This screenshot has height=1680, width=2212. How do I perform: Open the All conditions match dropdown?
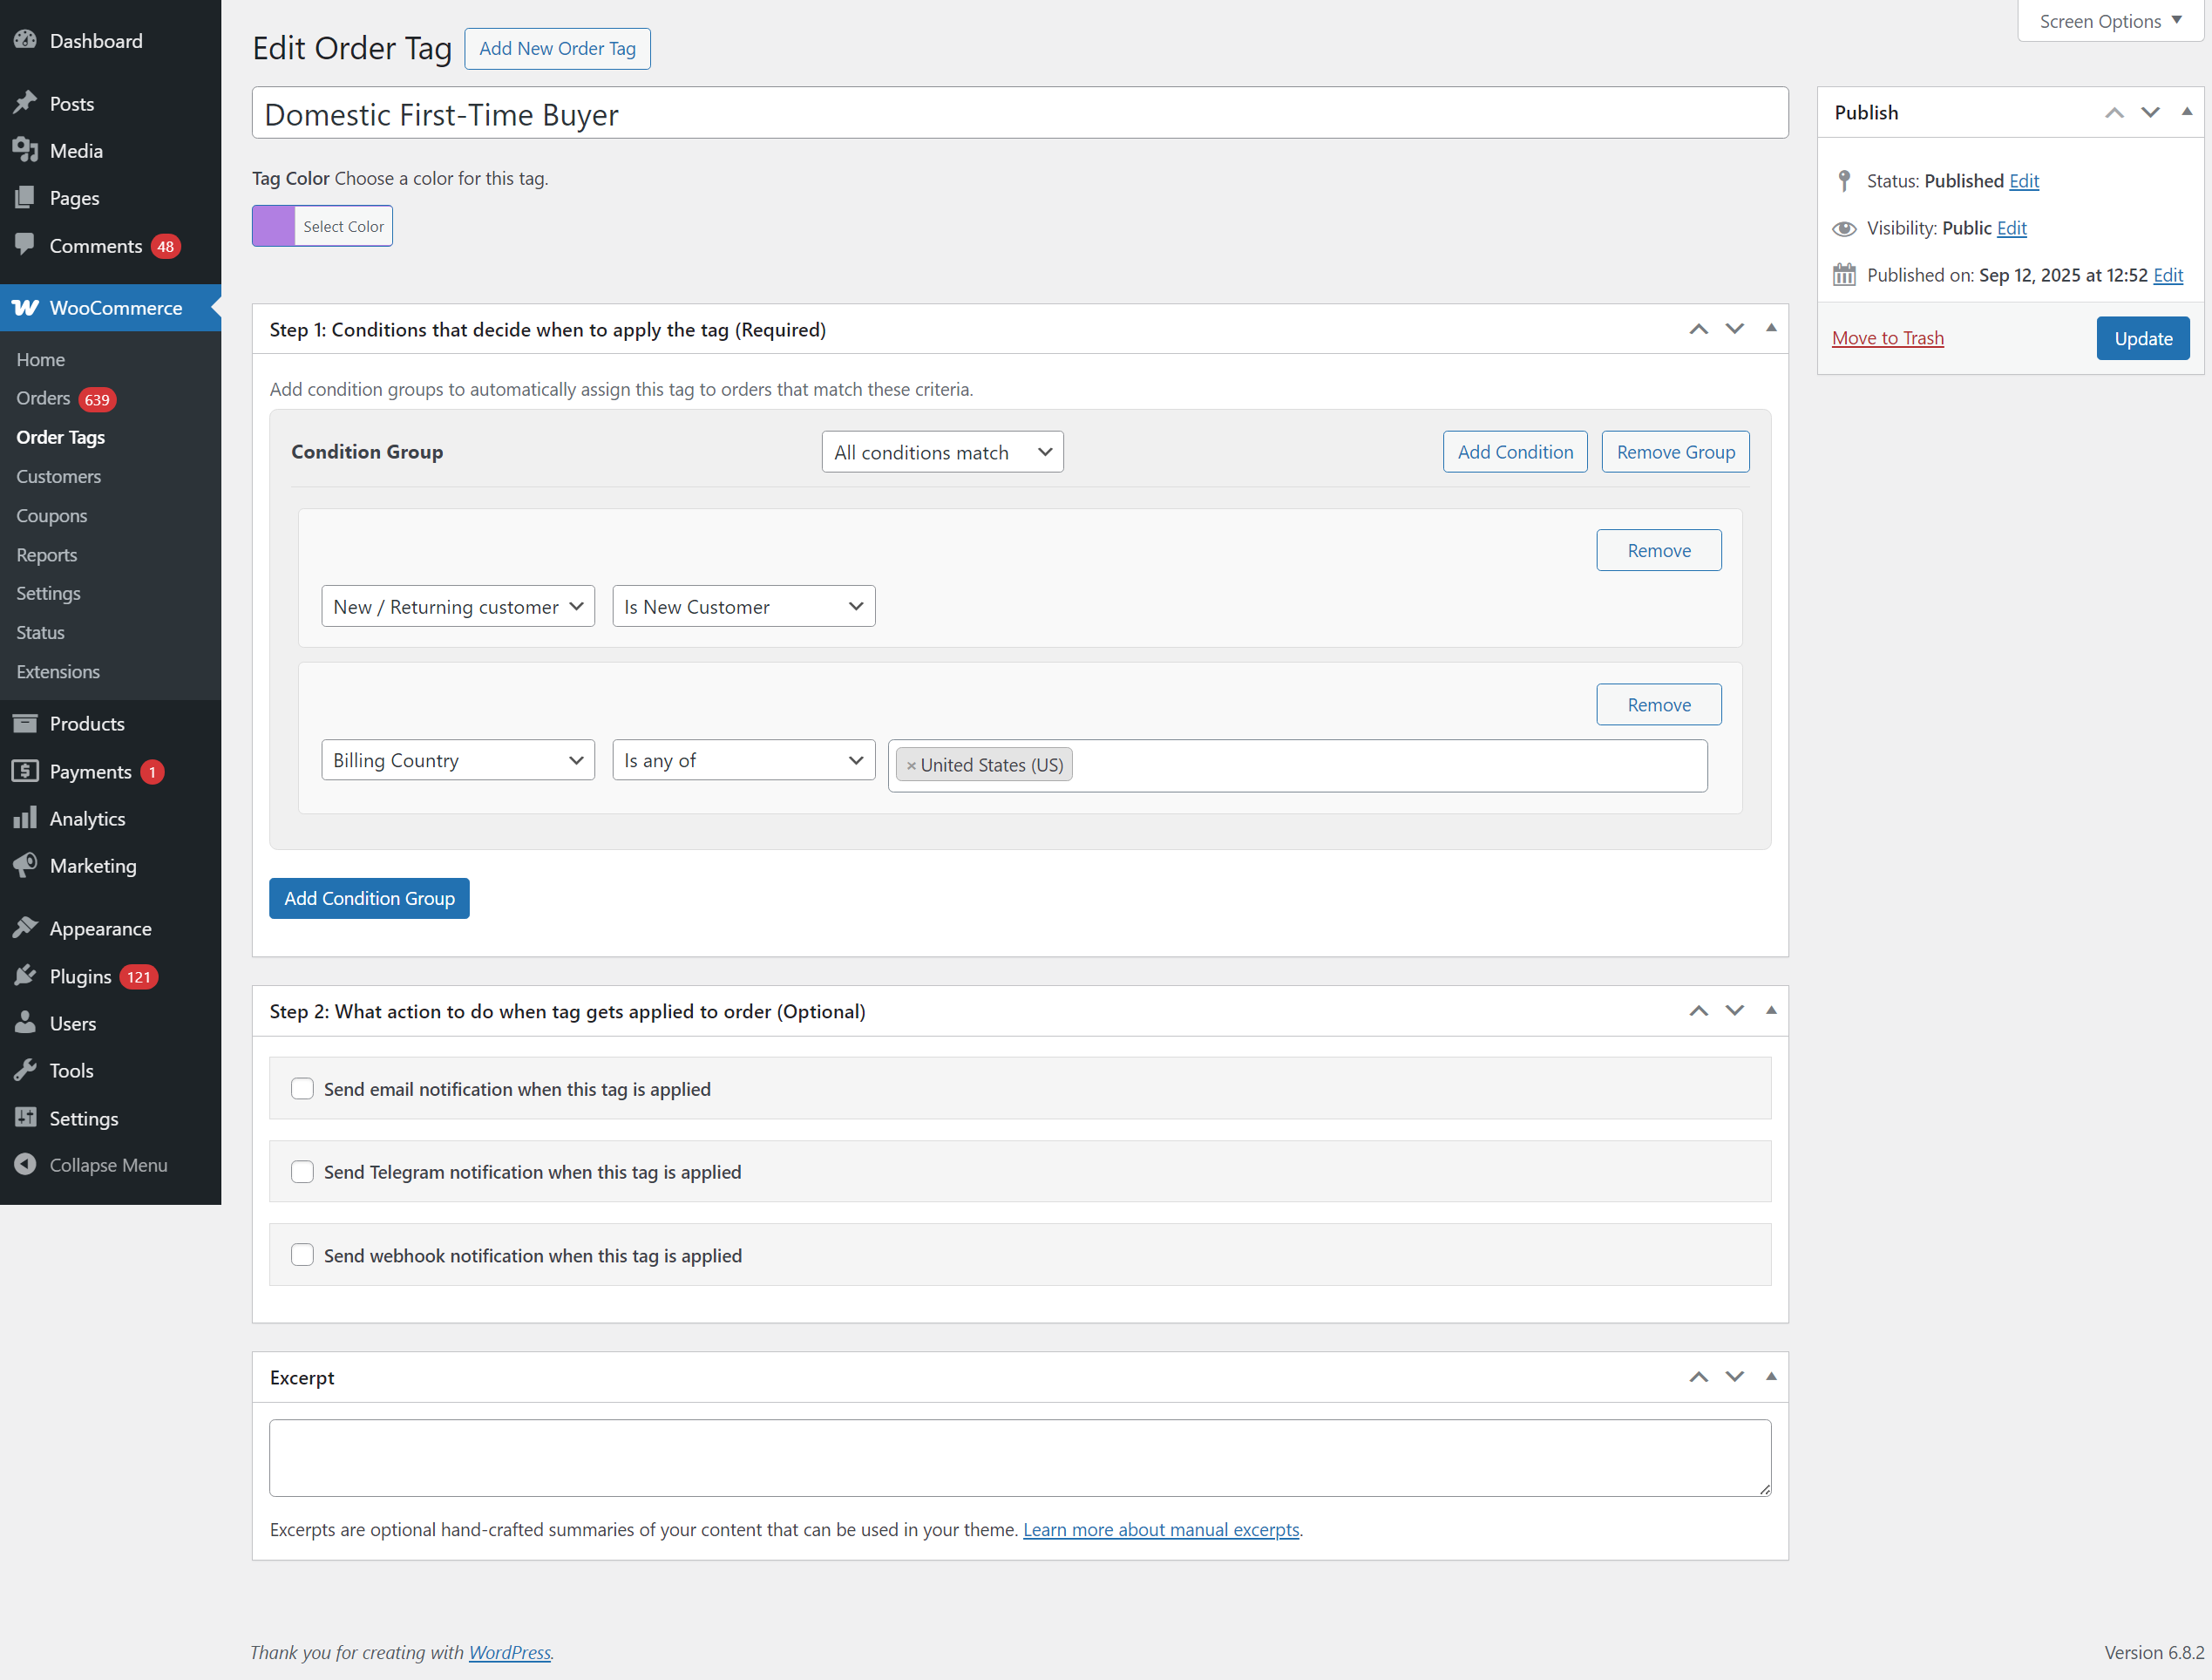coord(941,452)
